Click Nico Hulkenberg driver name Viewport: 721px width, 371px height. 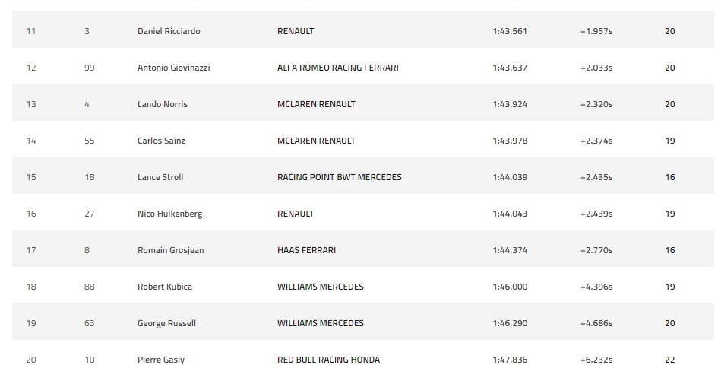coord(169,214)
